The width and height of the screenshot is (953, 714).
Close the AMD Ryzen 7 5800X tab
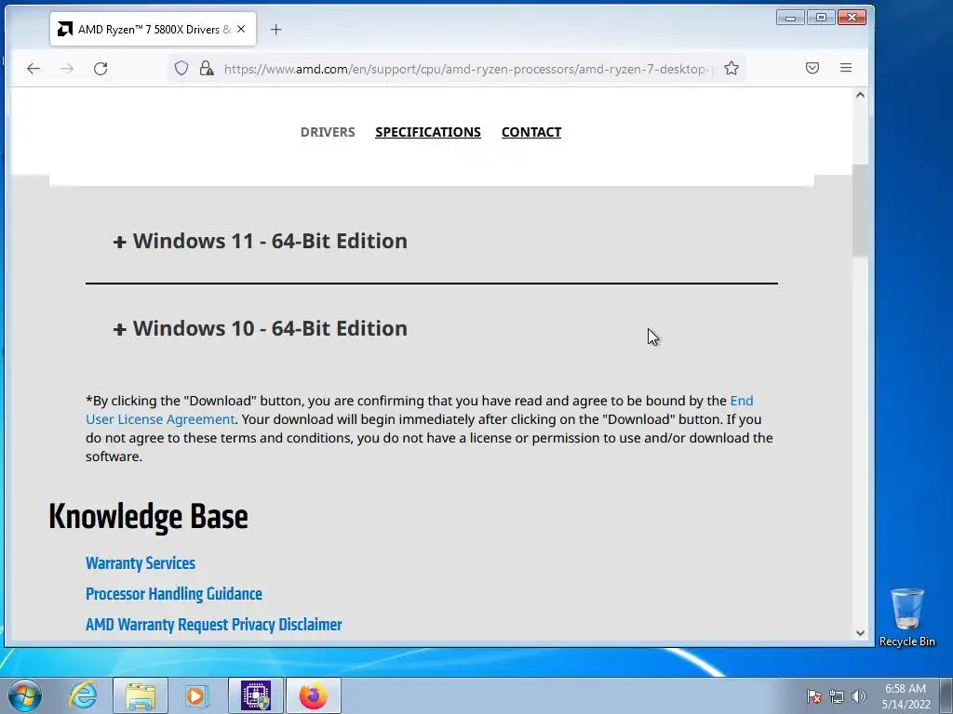click(x=241, y=29)
